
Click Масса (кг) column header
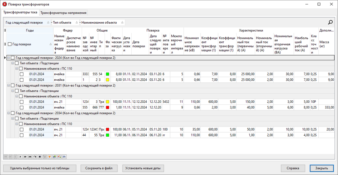326,44
